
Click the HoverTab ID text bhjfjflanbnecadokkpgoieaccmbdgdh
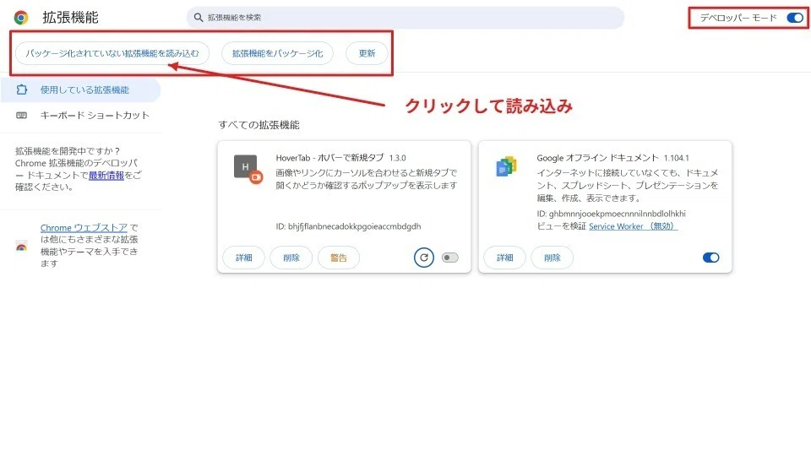(354, 226)
